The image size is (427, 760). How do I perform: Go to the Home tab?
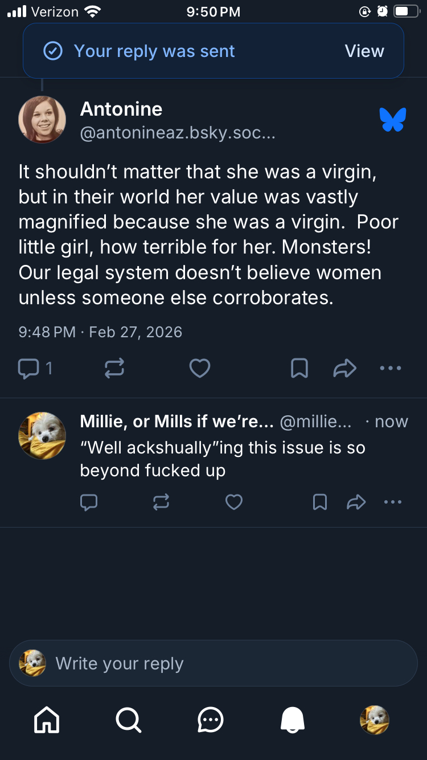coord(47,720)
